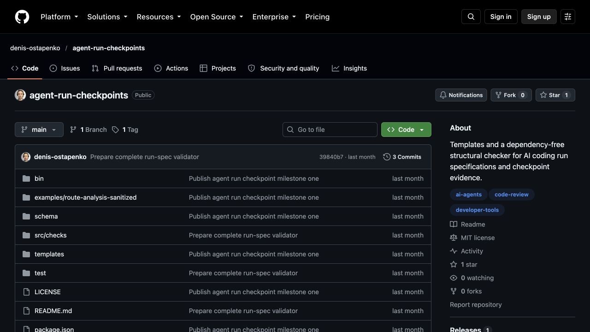Click the commit author avatar in latest commit row
This screenshot has width=590, height=332.
coord(26,157)
